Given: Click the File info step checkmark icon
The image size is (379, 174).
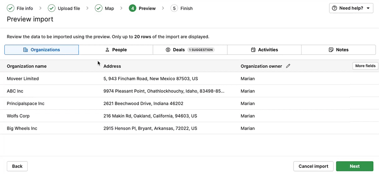Looking at the screenshot, I should point(11,8).
